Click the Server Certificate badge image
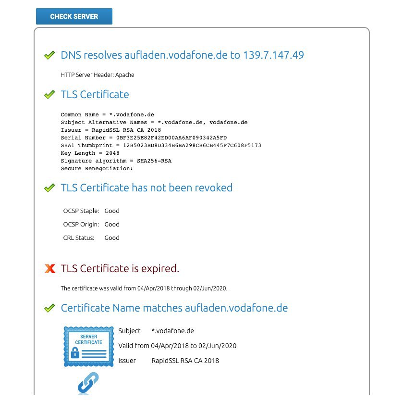 [89, 346]
